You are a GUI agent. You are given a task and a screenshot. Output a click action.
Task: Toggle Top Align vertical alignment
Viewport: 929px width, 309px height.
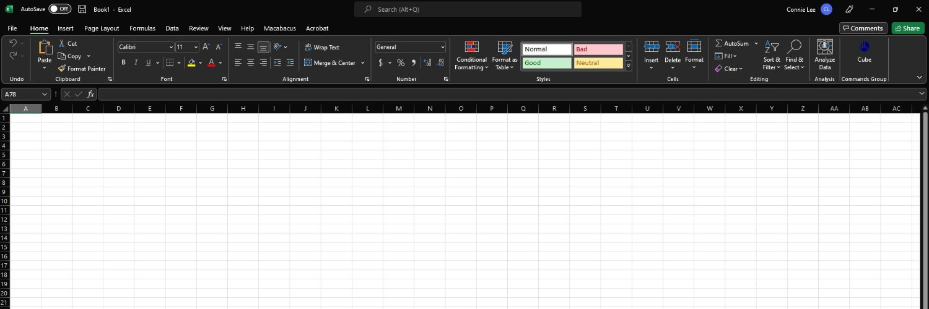click(x=238, y=47)
